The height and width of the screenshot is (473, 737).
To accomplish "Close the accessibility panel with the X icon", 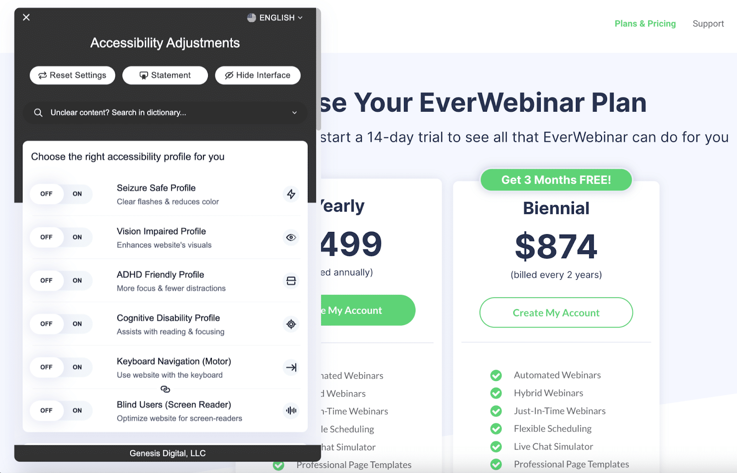I will point(26,17).
